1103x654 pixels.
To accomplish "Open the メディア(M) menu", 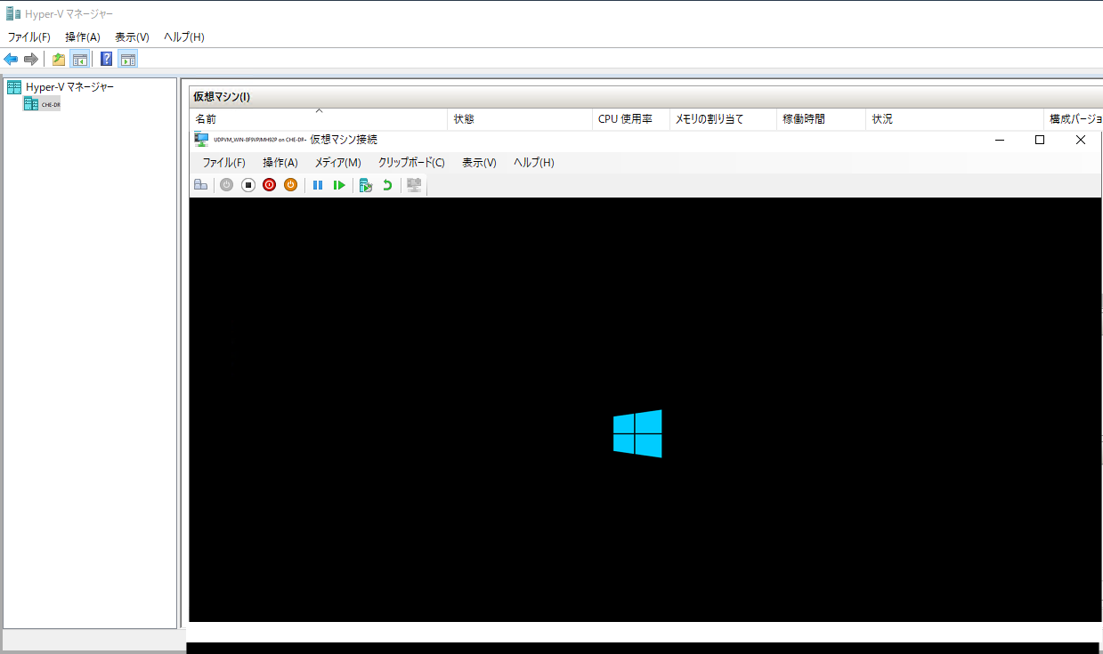I will 338,163.
